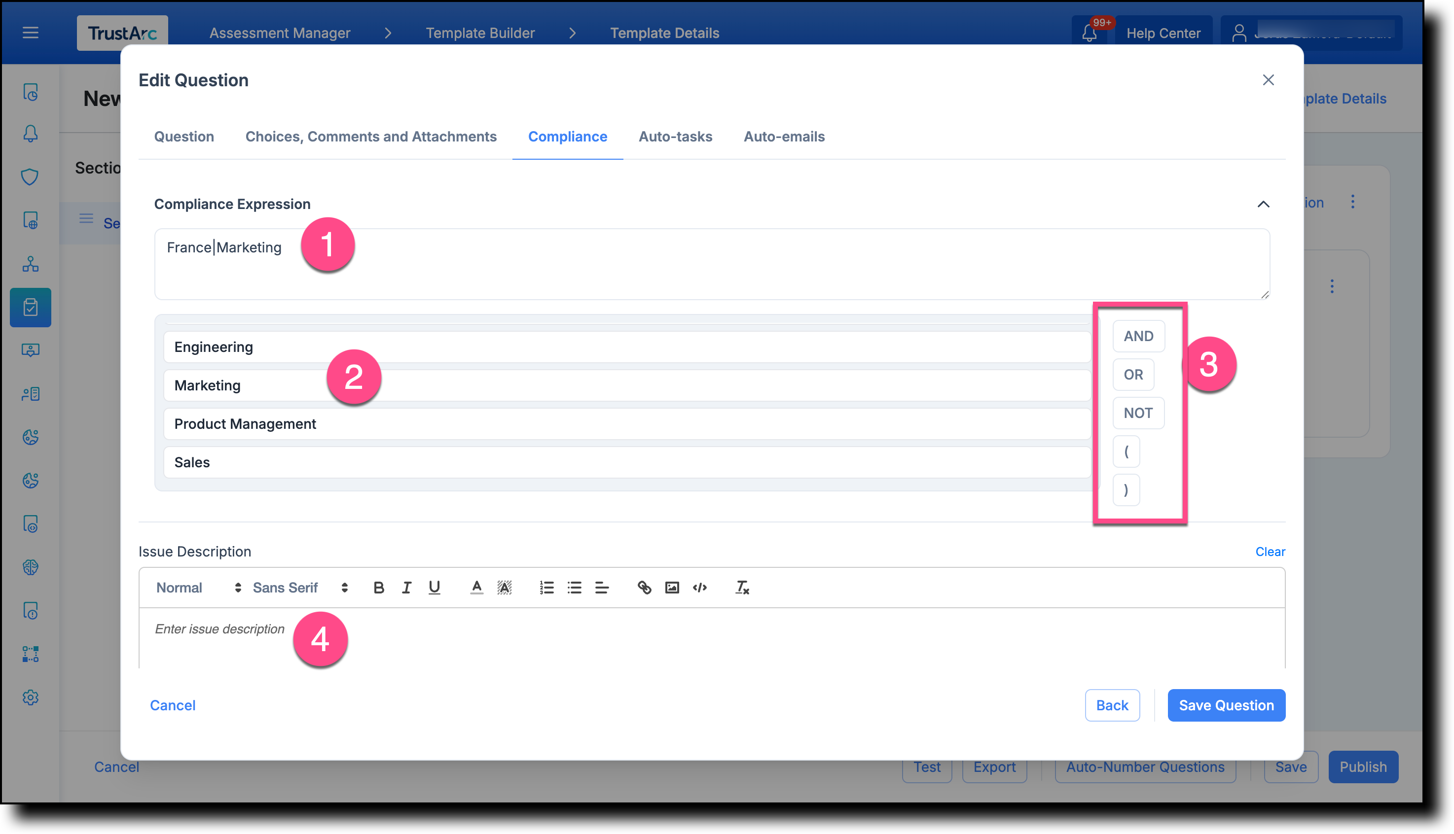Screen dimensions: 1454x834
Task: Insert the NOT operator
Action: pos(1138,413)
